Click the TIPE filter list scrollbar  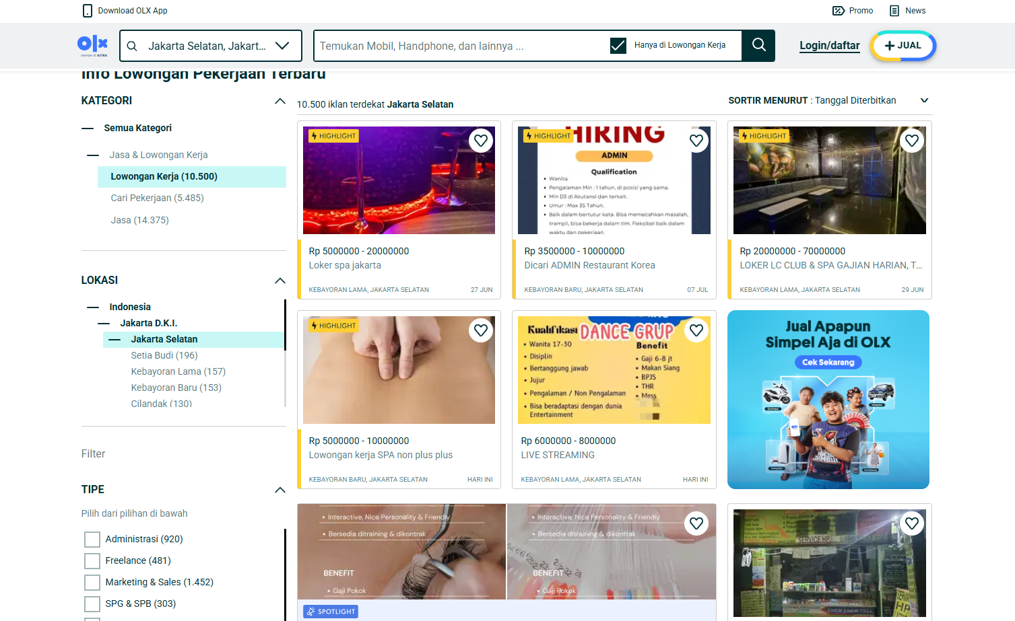click(285, 575)
